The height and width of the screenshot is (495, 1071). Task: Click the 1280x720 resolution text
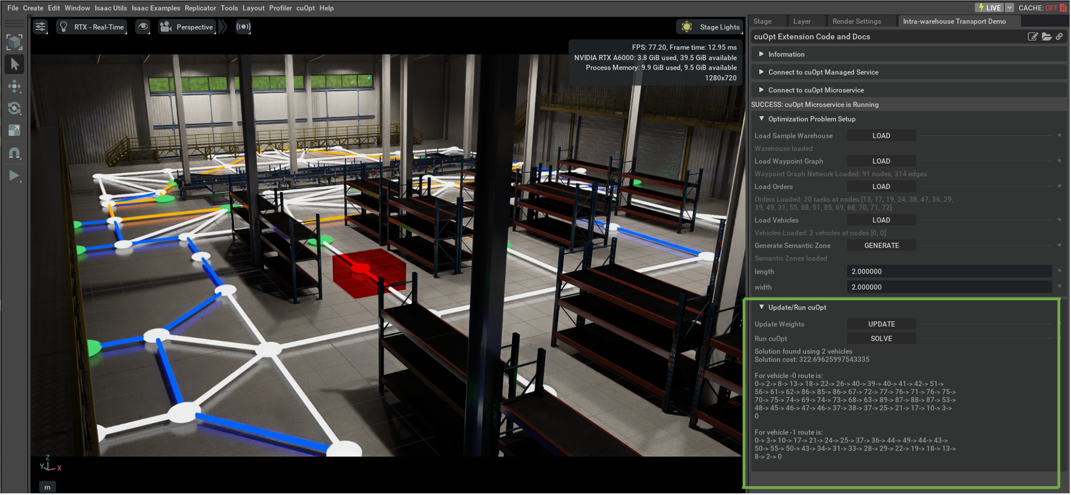point(720,78)
